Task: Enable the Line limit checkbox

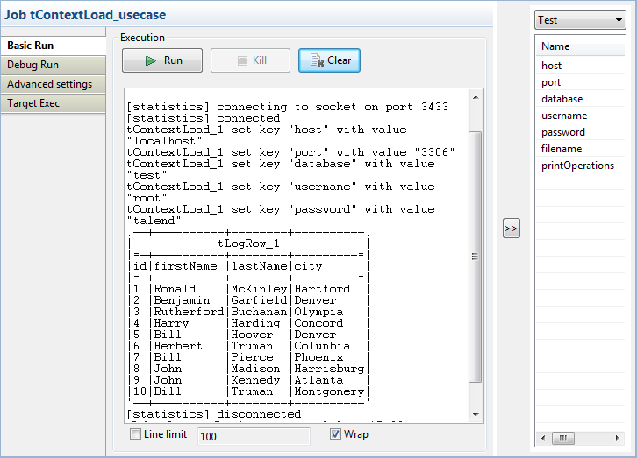Action: pos(135,434)
